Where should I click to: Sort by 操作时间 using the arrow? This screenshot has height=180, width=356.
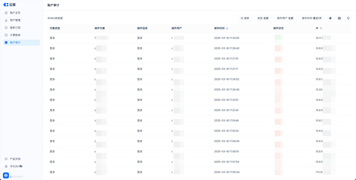coord(227,28)
